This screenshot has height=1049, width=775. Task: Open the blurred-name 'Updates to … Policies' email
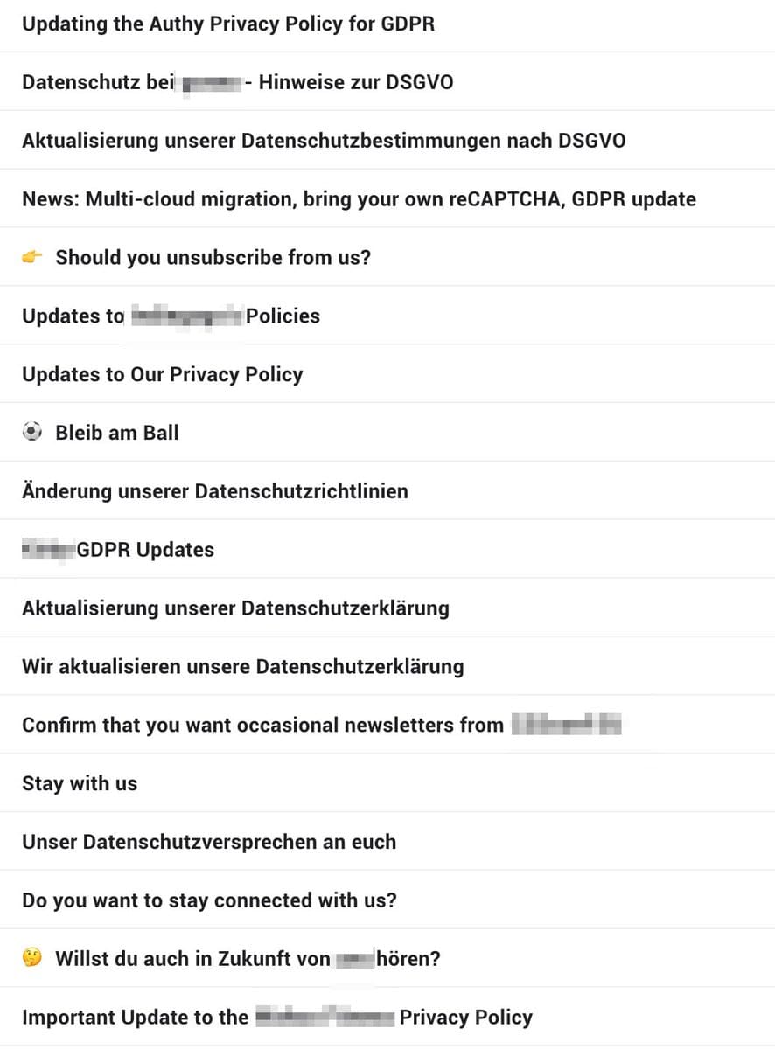171,316
